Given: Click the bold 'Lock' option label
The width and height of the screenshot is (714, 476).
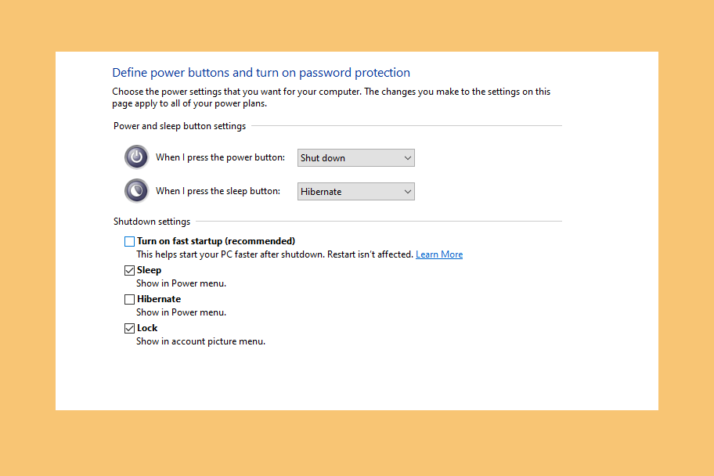Looking at the screenshot, I should pyautogui.click(x=147, y=328).
